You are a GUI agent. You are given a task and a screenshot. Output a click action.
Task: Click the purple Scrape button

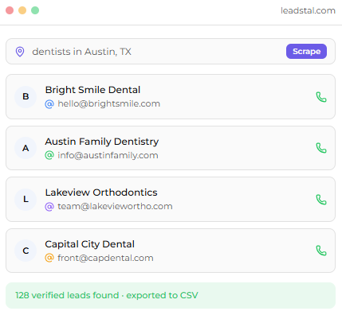coord(306,51)
